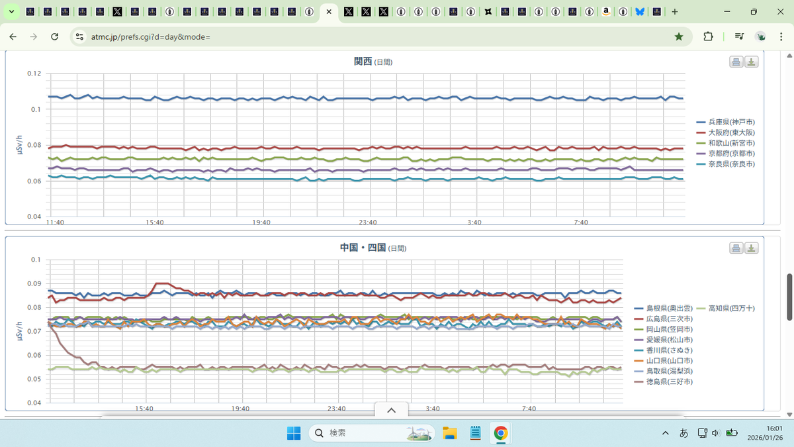794x447 pixels.
Task: Click the taskbar 検索 search box
Action: (372, 433)
